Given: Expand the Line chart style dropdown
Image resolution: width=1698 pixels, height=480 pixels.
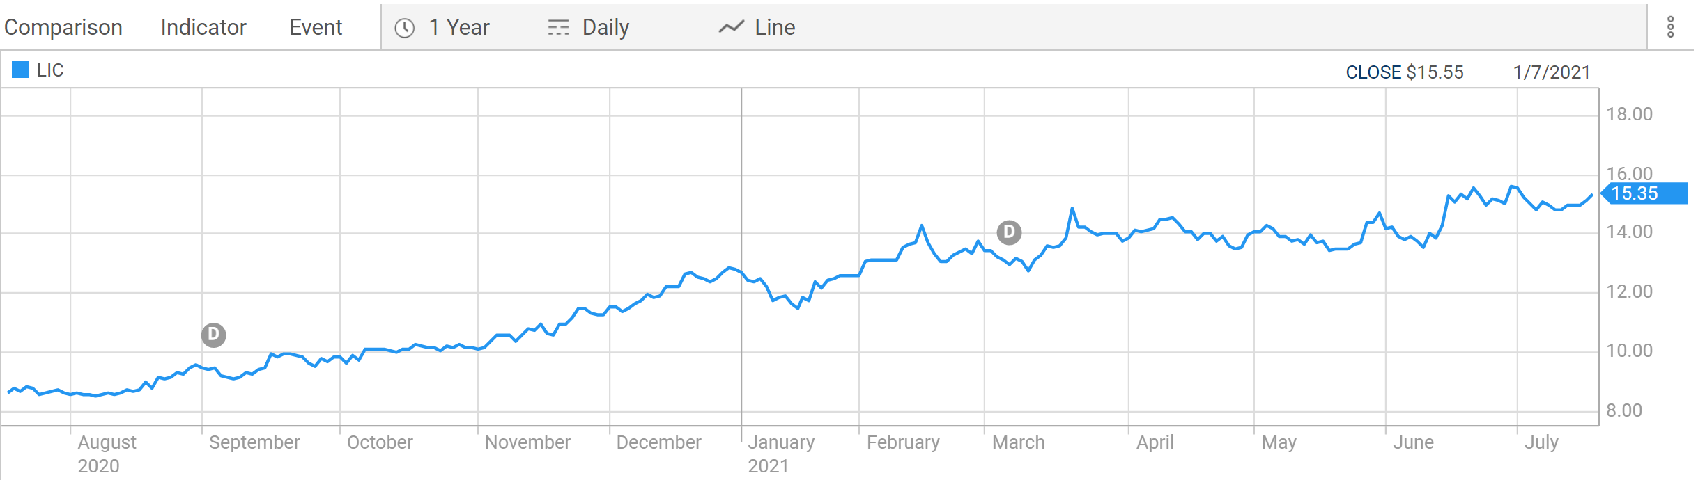Looking at the screenshot, I should click(775, 27).
